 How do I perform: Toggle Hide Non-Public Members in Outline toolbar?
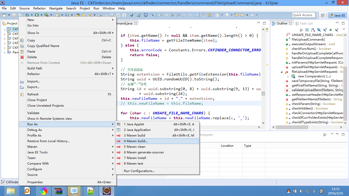331,30
